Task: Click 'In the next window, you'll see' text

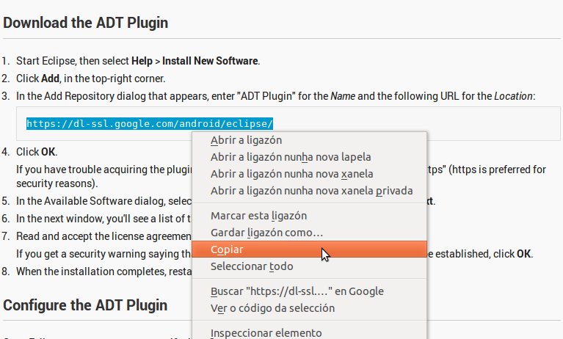Action: (x=103, y=219)
